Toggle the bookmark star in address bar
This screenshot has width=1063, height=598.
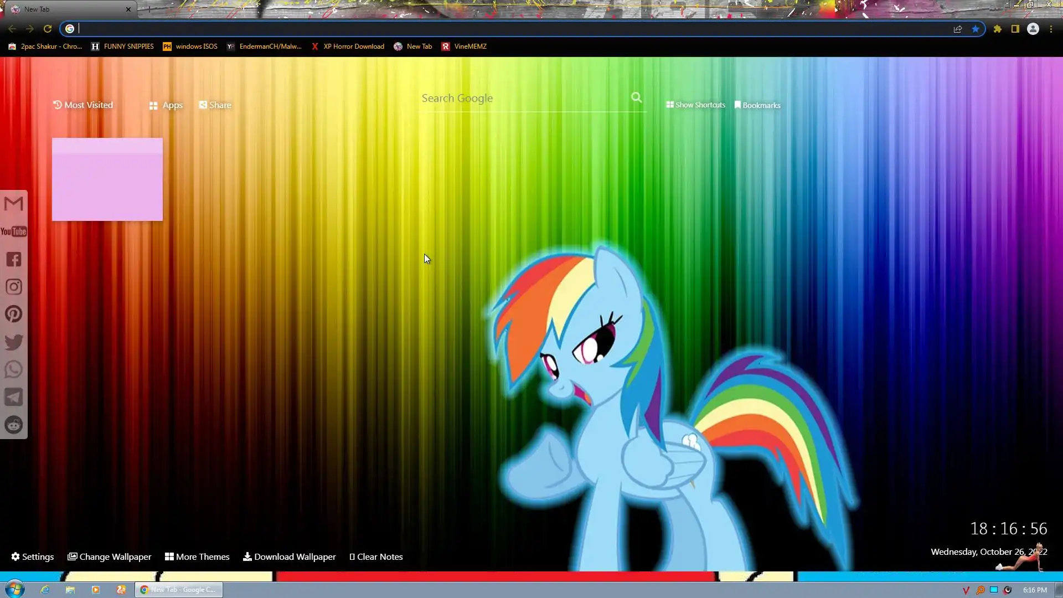point(975,29)
